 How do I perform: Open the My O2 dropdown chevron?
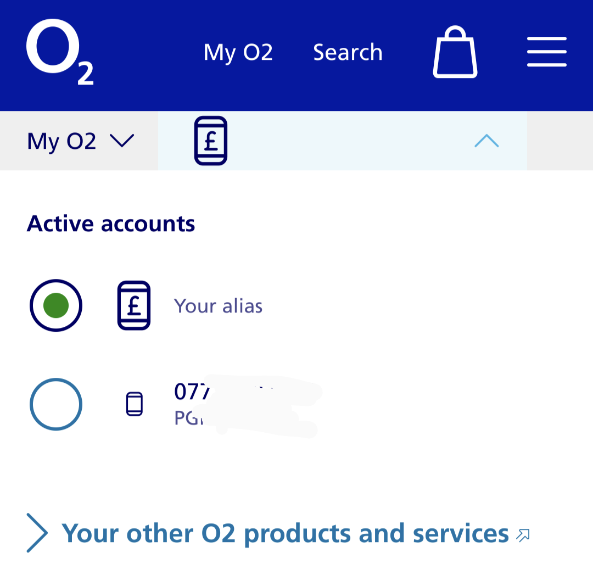tap(123, 141)
